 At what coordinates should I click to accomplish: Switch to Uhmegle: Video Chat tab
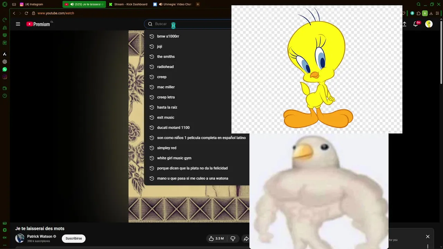173,4
